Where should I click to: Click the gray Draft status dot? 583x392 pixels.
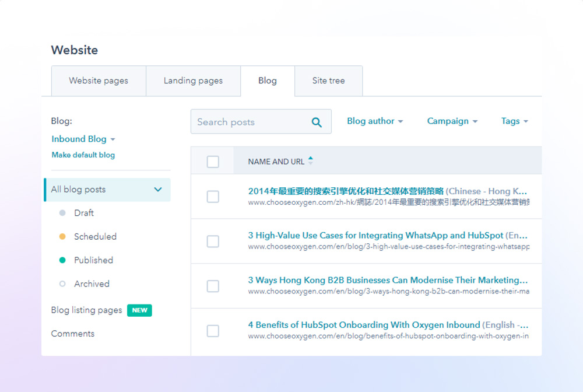click(63, 213)
